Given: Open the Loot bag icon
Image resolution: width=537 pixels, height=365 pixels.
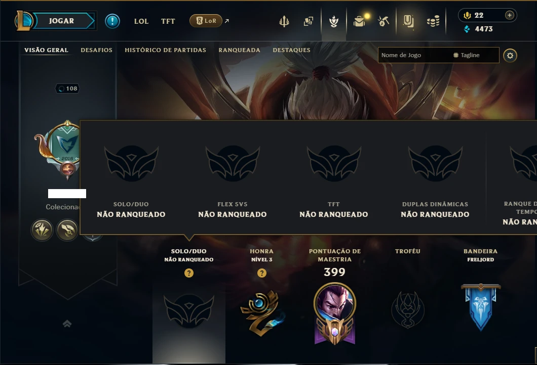Looking at the screenshot, I should click(x=359, y=21).
